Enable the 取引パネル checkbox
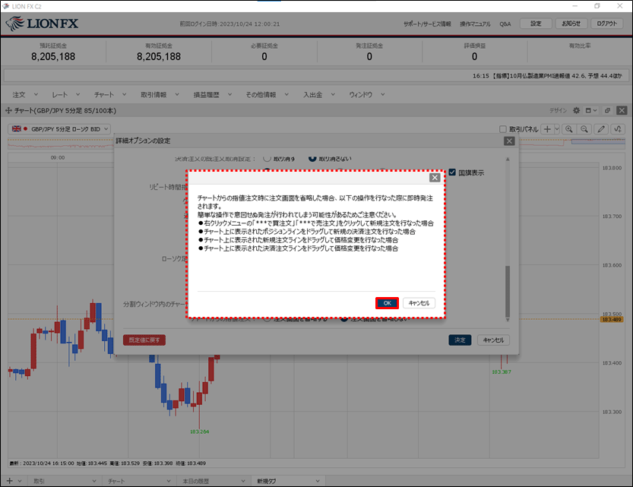 coord(502,129)
